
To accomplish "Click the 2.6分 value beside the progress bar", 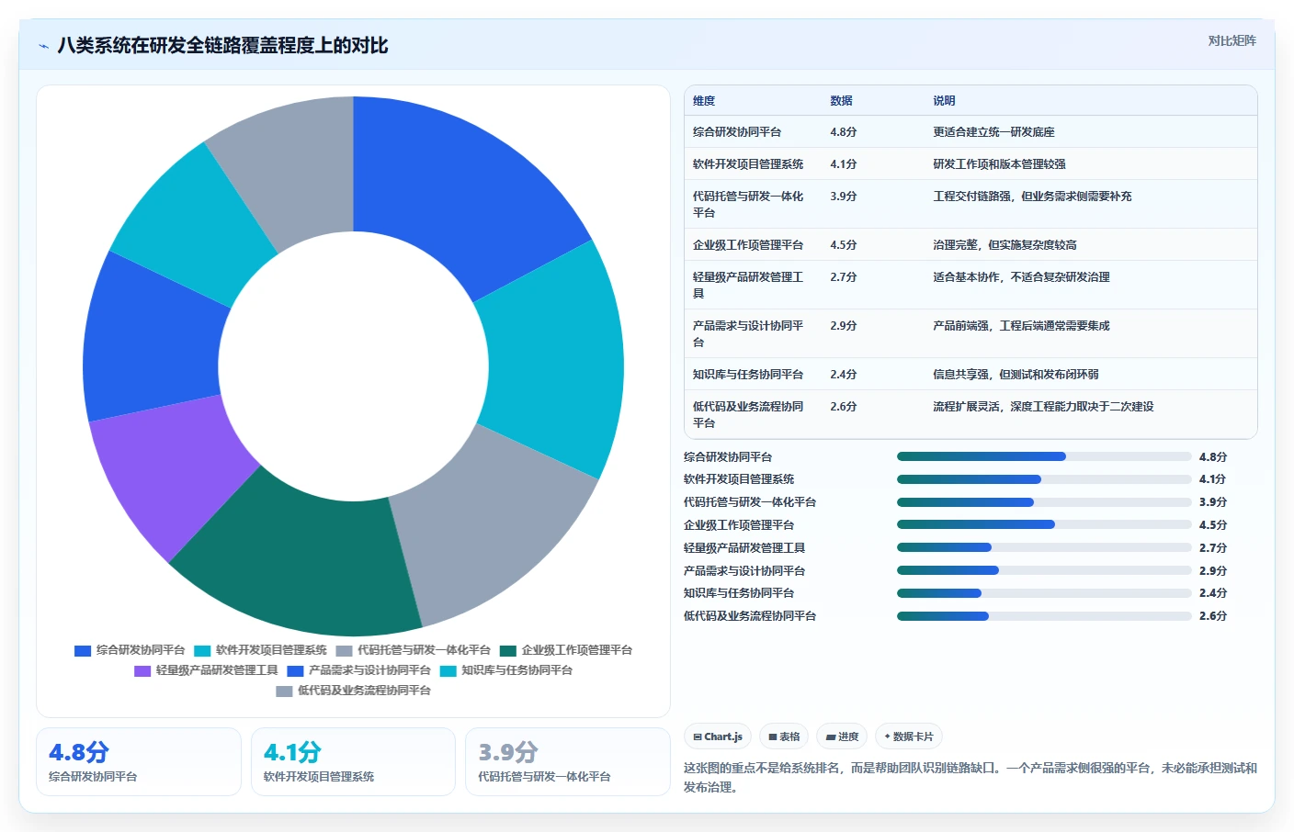I will [1213, 616].
